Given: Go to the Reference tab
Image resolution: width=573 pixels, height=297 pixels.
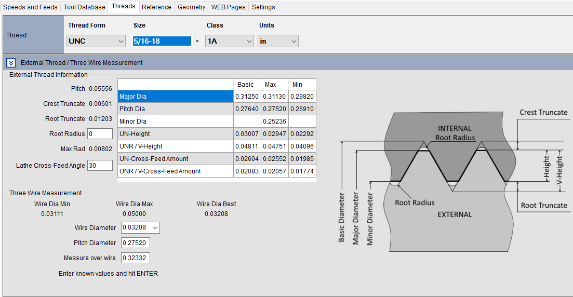Looking at the screenshot, I should point(156,7).
